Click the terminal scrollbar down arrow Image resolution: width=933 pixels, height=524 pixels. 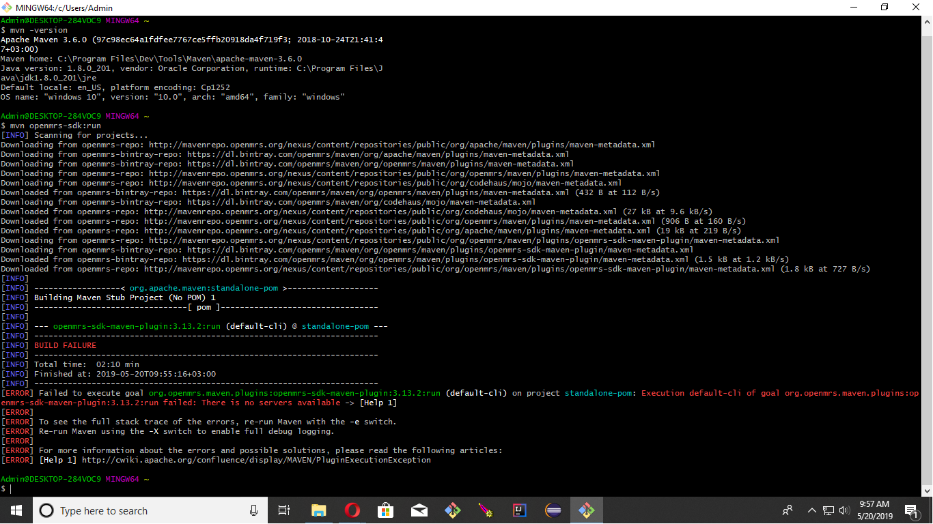tap(927, 490)
